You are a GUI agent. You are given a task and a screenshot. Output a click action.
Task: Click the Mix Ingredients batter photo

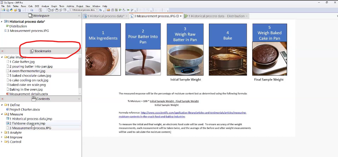click(103, 61)
